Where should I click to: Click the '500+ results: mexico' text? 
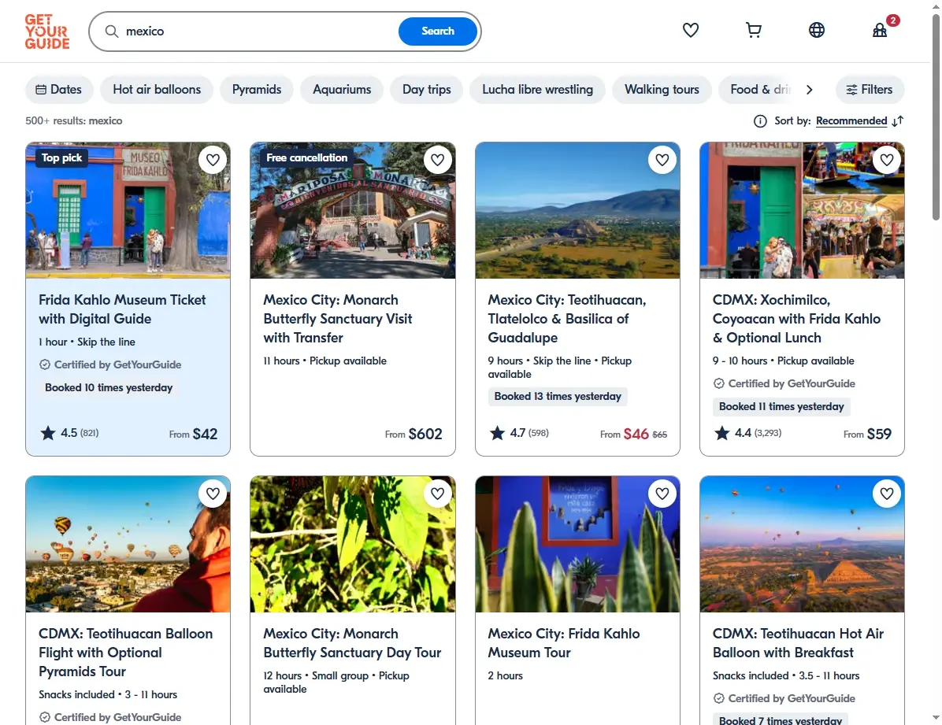tap(74, 120)
